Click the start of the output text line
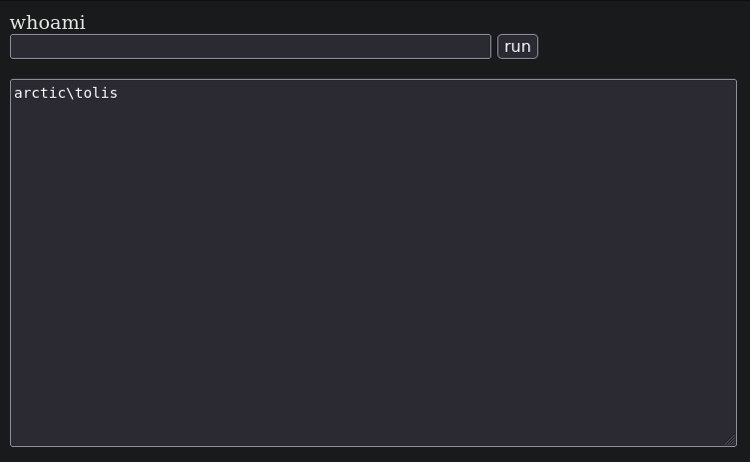 [x=14, y=93]
